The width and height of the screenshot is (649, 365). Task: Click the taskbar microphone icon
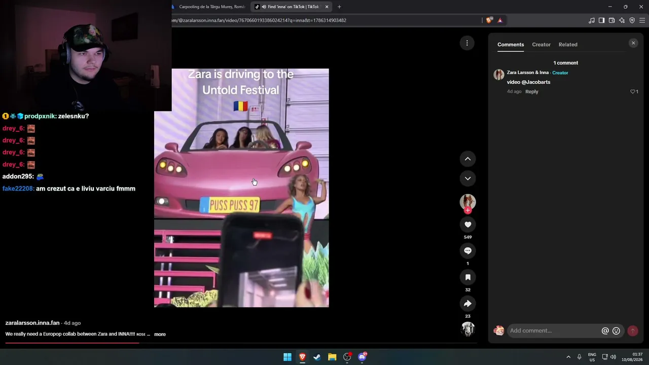[579, 357]
